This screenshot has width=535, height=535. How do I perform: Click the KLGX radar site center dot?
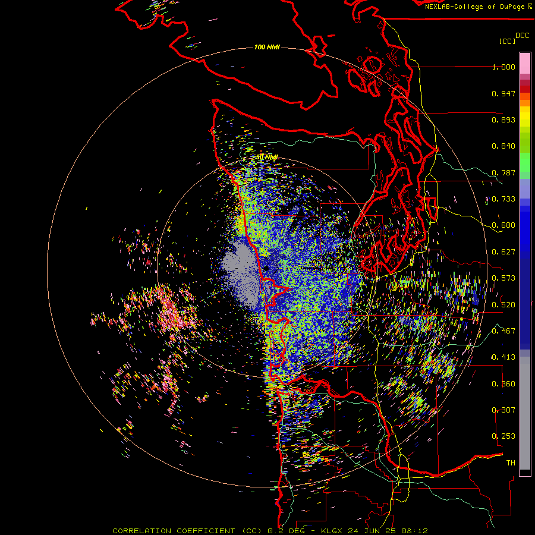[266, 268]
